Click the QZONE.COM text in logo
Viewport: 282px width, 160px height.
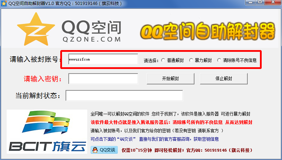(x=91, y=39)
